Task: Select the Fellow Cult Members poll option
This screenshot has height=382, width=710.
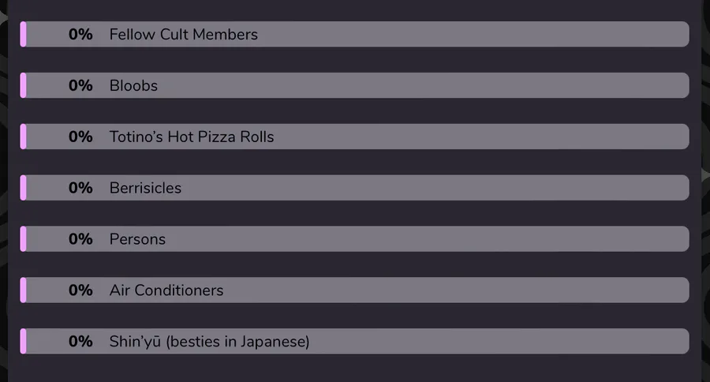Action: [x=354, y=34]
